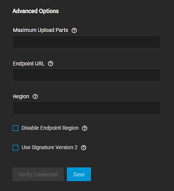174x191 pixels.
Task: Click into the Endpoint URL text box
Action: click(x=87, y=75)
